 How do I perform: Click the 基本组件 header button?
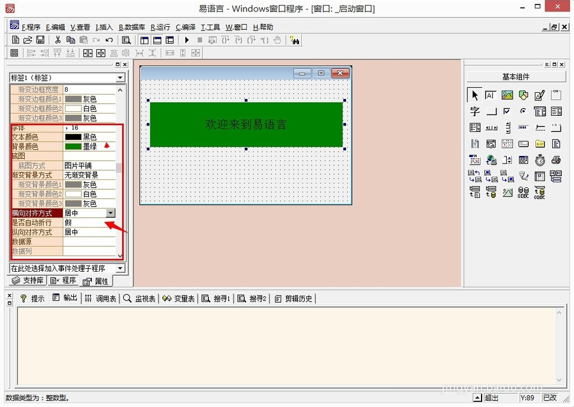point(516,77)
